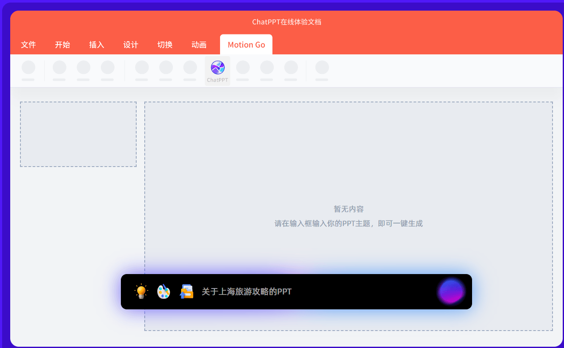
Task: Open the 切换 tab
Action: click(x=165, y=45)
